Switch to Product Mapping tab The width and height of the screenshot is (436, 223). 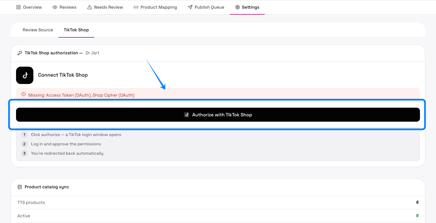click(x=155, y=7)
